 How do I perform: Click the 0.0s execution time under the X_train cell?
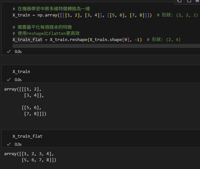(18, 80)
